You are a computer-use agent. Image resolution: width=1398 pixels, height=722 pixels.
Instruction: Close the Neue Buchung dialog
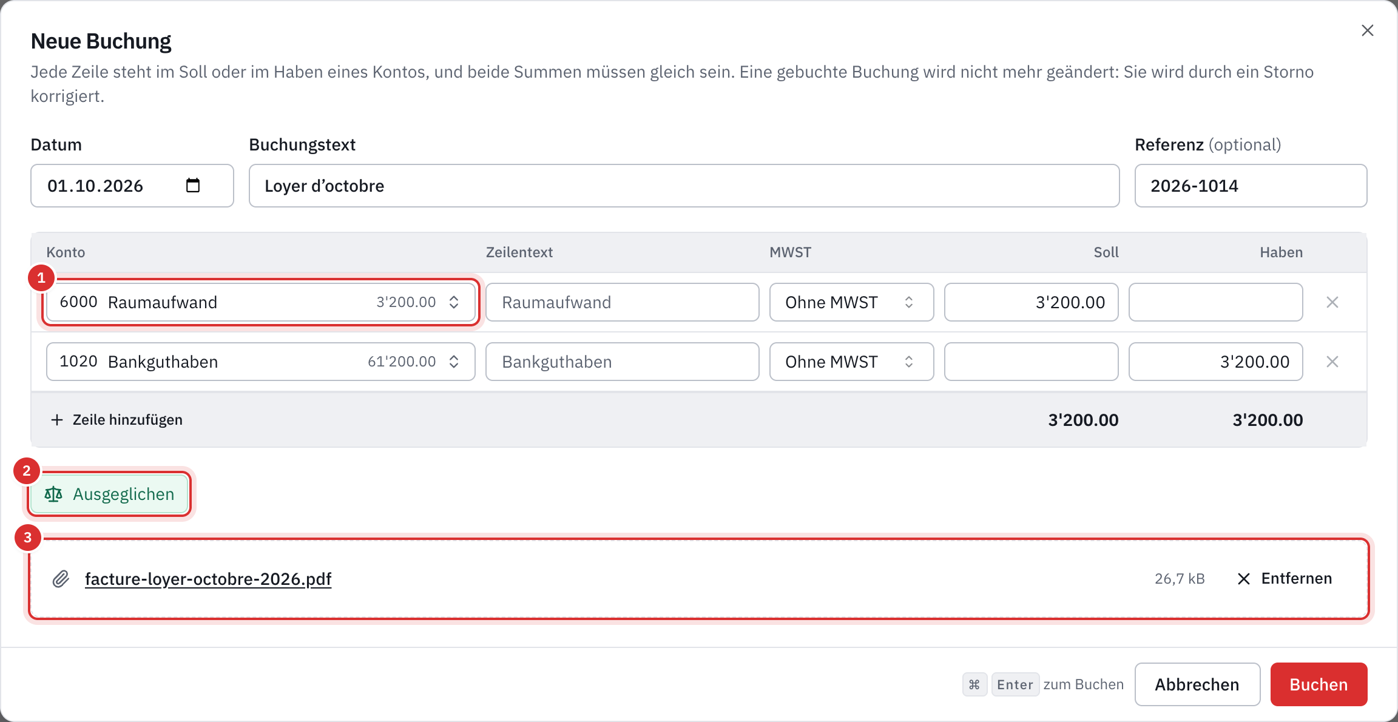(x=1367, y=30)
